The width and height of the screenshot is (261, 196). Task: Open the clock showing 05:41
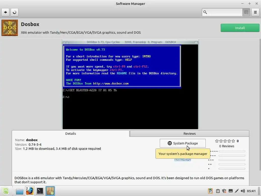coord(251,191)
